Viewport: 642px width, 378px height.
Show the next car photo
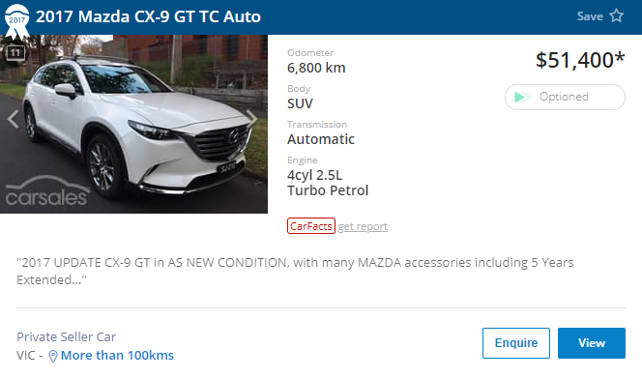coord(252,119)
